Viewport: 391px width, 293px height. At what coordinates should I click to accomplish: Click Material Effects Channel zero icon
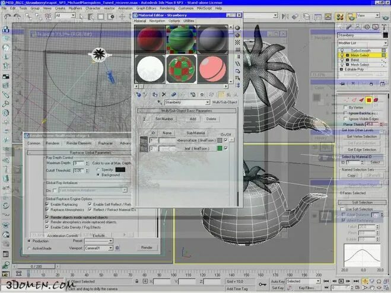pyautogui.click(x=202, y=94)
